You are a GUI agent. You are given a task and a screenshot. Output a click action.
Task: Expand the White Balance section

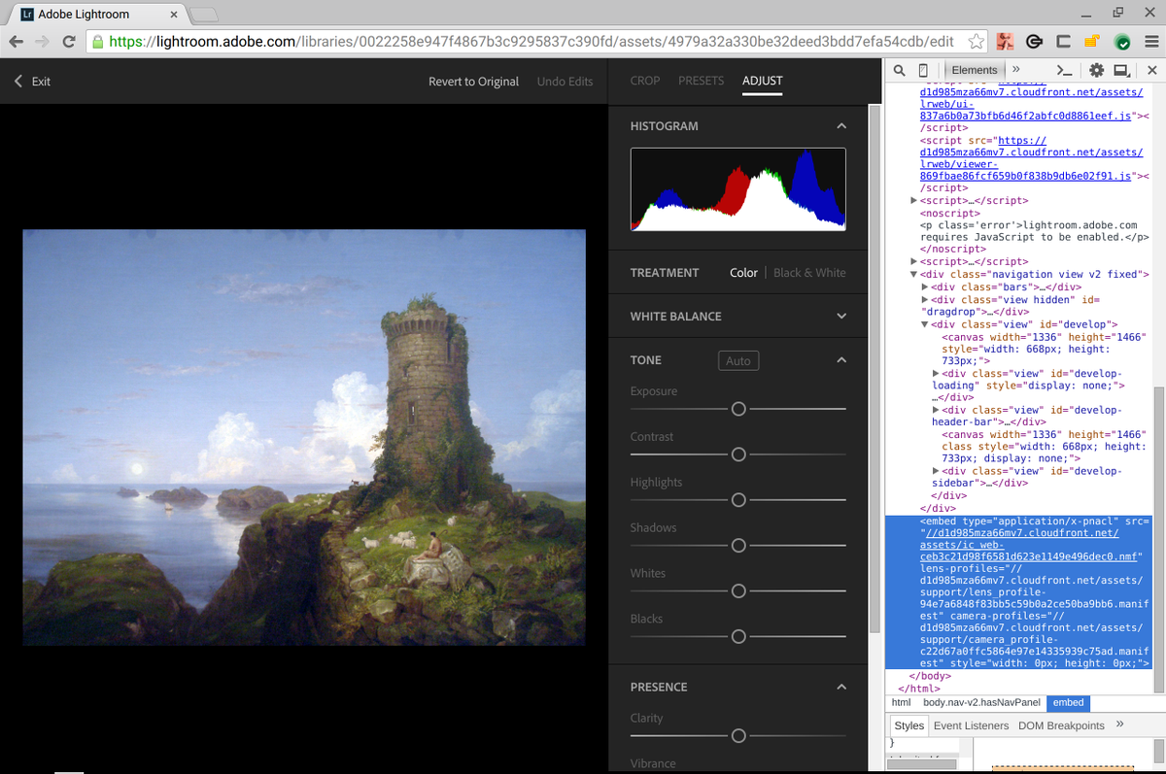(841, 317)
